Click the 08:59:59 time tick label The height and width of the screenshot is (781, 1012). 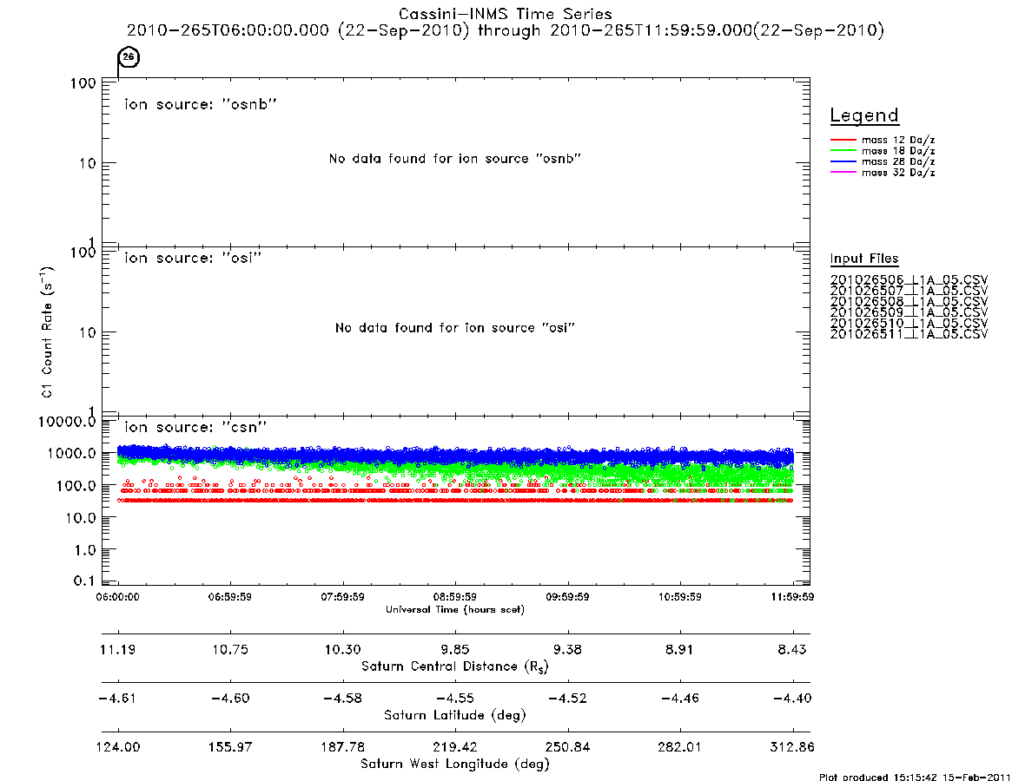click(455, 597)
